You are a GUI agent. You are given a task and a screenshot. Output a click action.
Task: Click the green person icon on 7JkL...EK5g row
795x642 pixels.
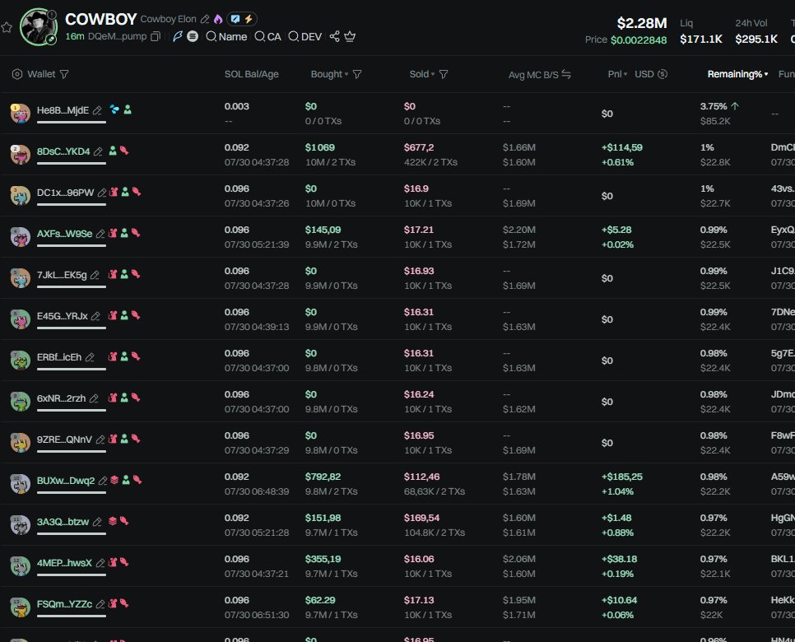pos(124,274)
